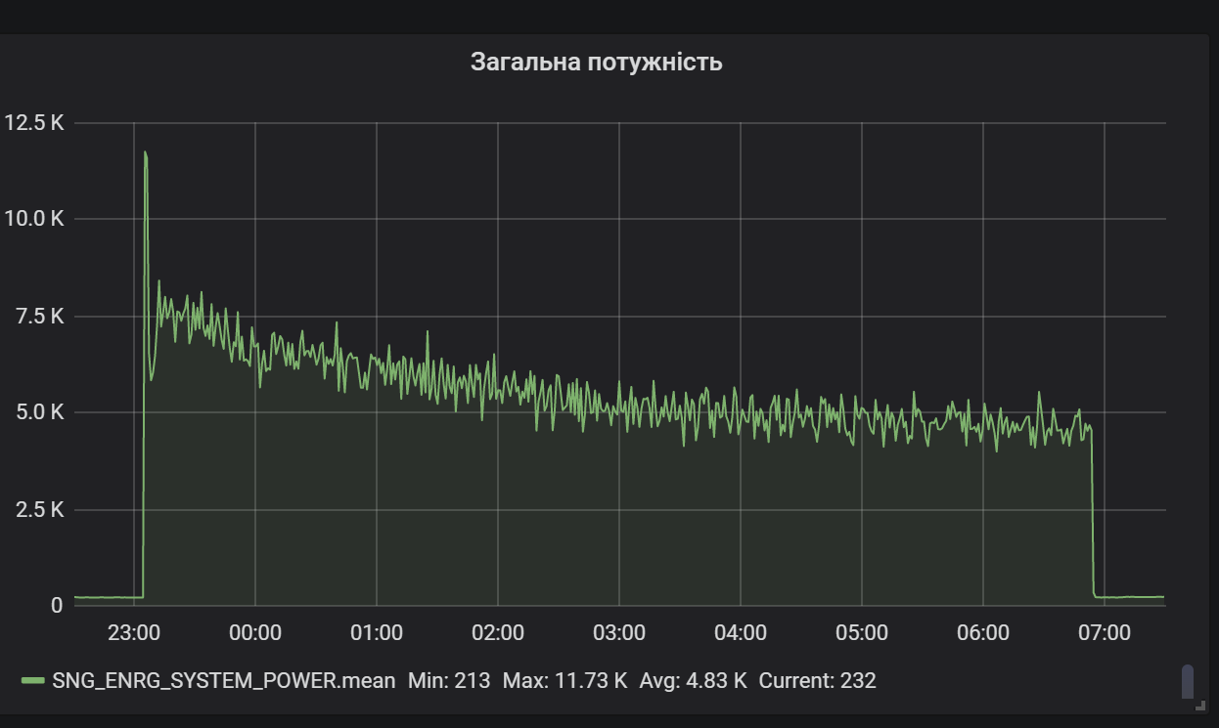Click the 03:00 time axis label
Screen dimensions: 1219x728
pyautogui.click(x=619, y=632)
